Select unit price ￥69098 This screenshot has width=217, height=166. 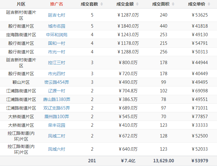click(x=200, y=91)
